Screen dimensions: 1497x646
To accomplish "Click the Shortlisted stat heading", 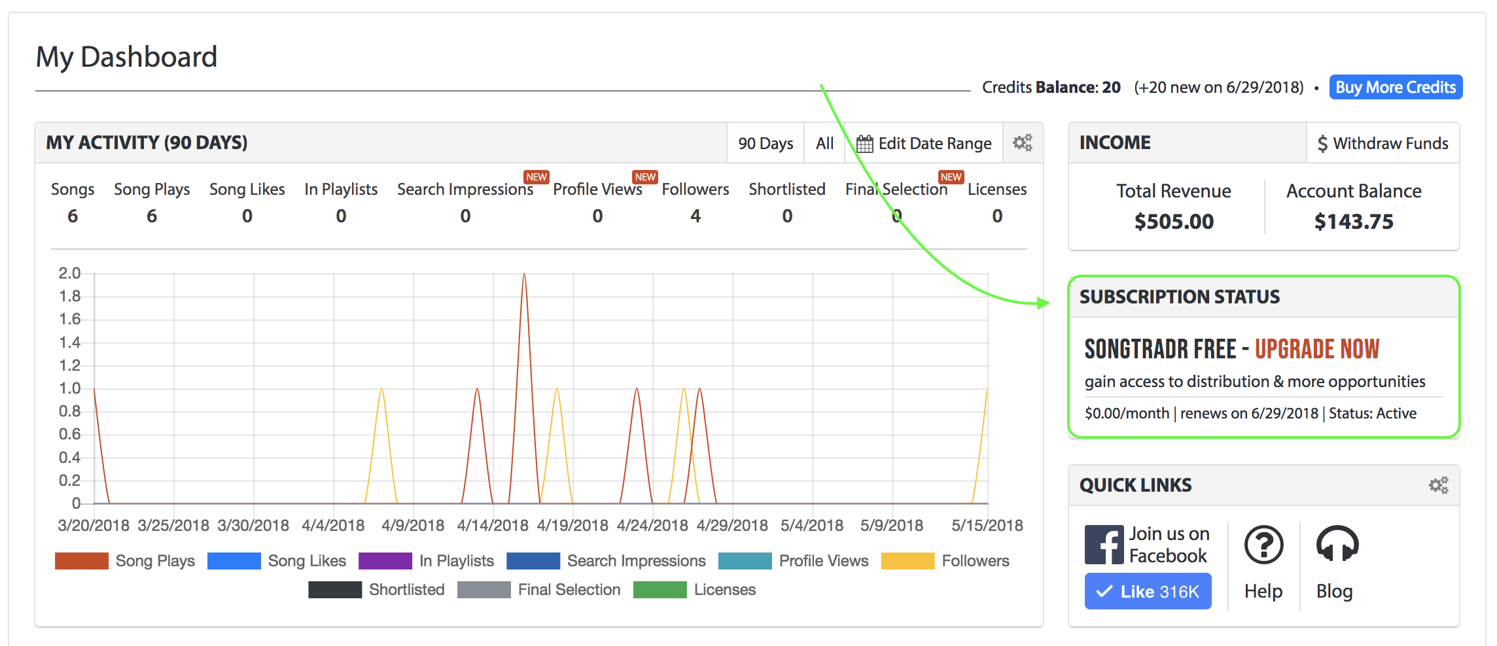I will coord(787,189).
